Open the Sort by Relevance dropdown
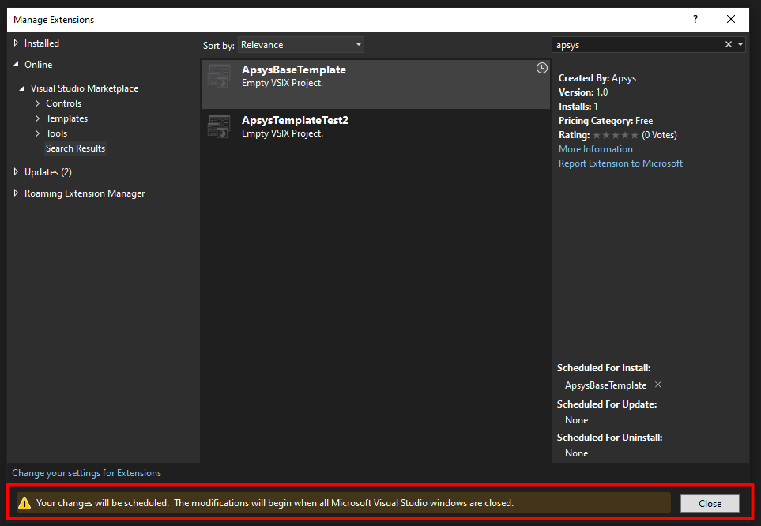 click(x=300, y=45)
